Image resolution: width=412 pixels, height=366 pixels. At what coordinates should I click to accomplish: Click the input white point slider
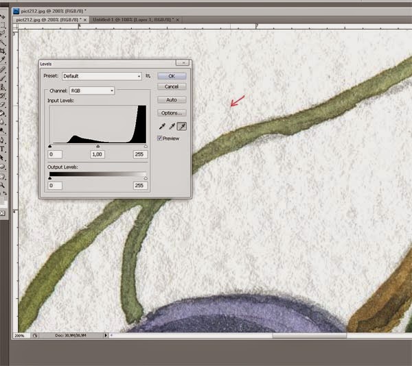[x=146, y=146]
